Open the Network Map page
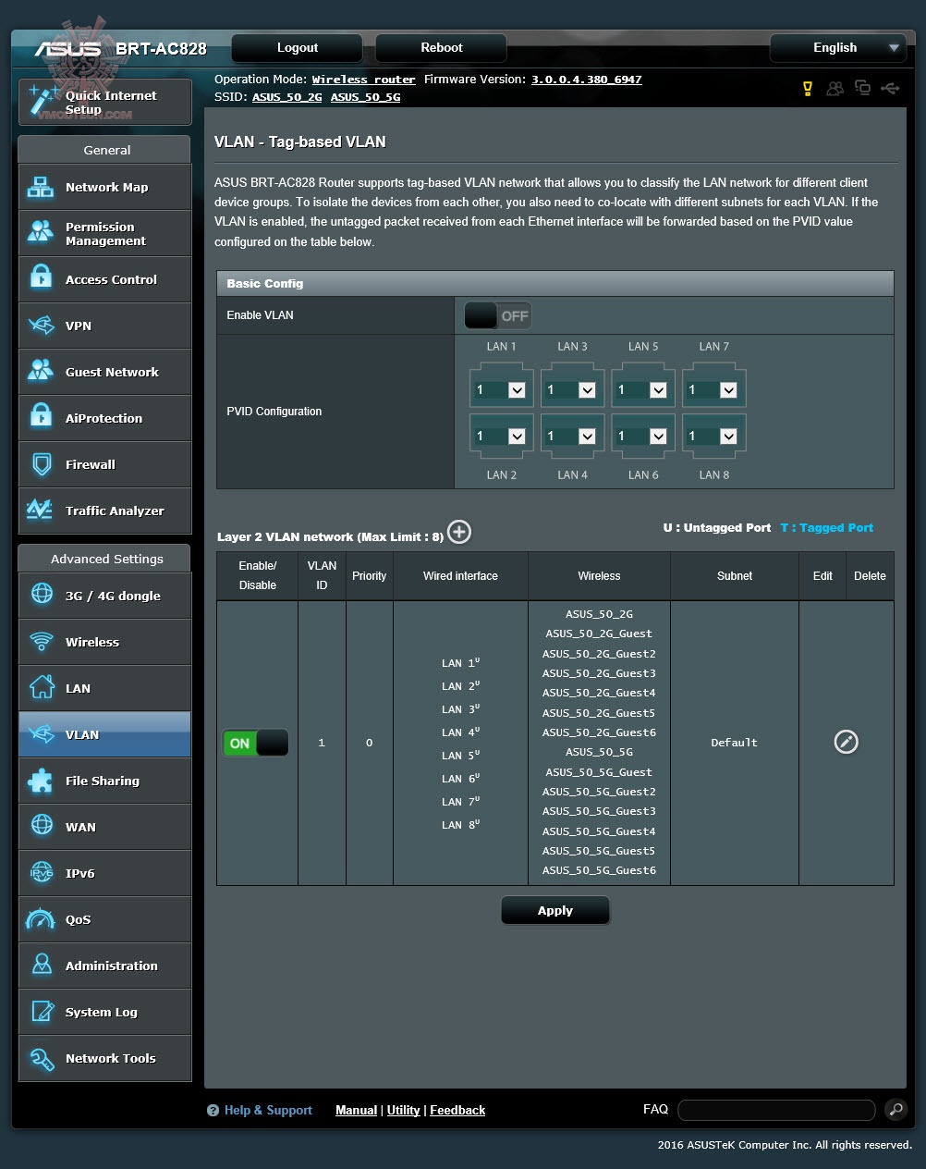The width and height of the screenshot is (926, 1169). (x=105, y=187)
